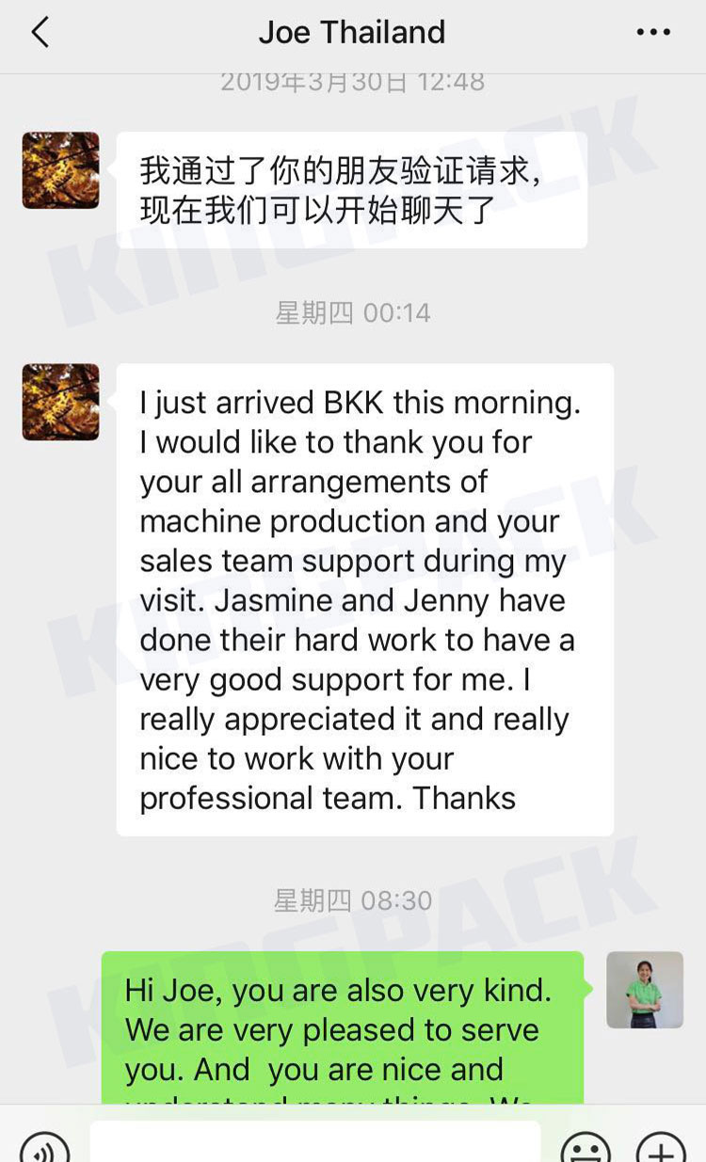Tap the back arrow to leave chat
Viewport: 706px width, 1162px height.
pos(40,33)
